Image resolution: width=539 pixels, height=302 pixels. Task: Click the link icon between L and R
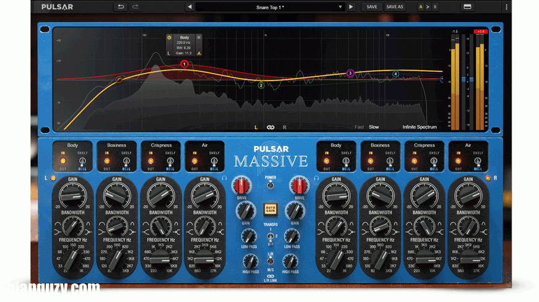pyautogui.click(x=271, y=127)
